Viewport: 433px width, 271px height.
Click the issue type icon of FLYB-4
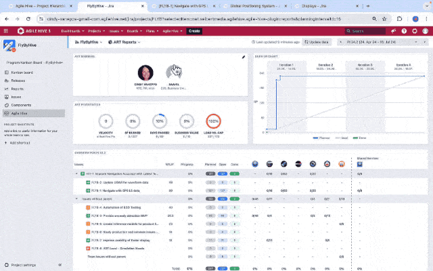click(88, 207)
